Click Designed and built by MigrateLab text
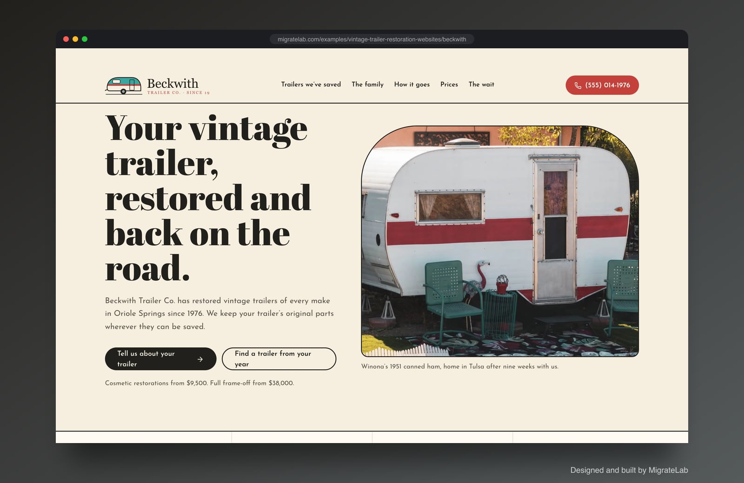 (x=629, y=470)
